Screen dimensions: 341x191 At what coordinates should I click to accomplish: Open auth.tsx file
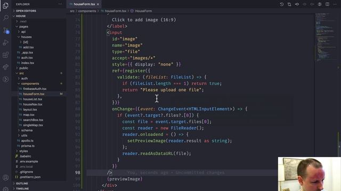tap(27, 58)
